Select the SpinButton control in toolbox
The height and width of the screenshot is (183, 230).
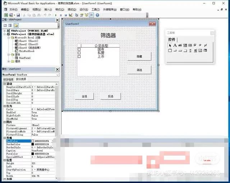point(195,50)
